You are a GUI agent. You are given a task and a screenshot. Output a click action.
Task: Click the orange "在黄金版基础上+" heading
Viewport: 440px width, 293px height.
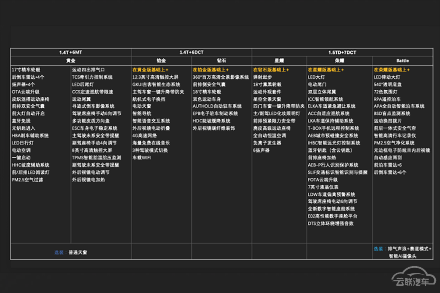pos(150,70)
